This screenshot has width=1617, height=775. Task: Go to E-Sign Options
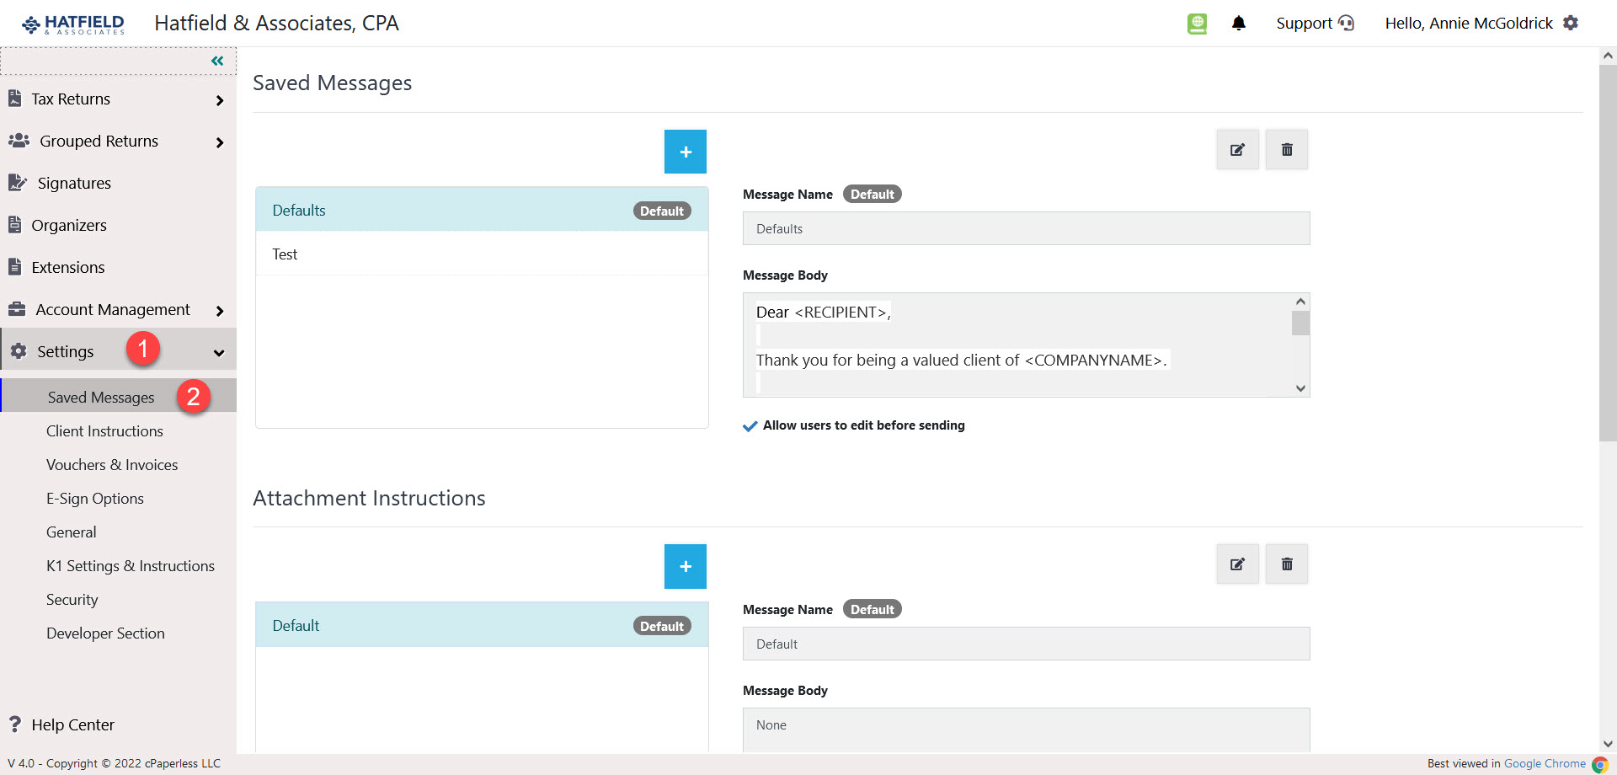94,499
